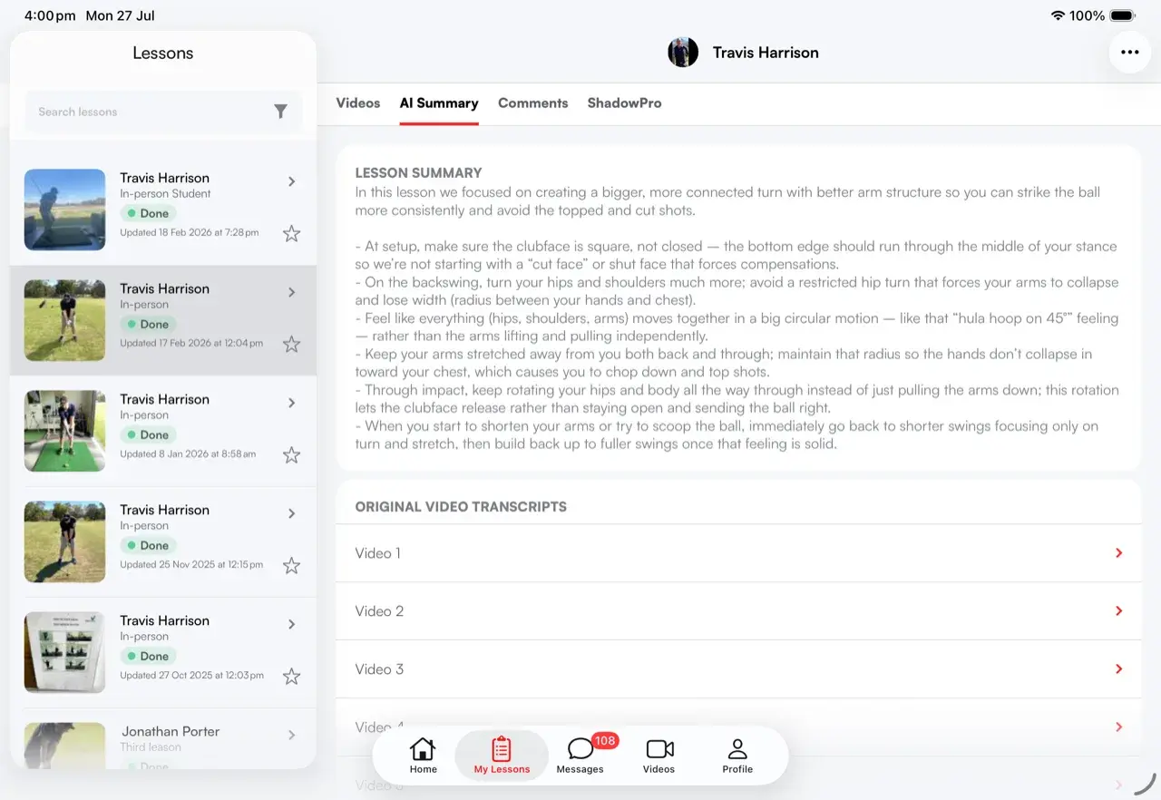This screenshot has height=800, width=1161.
Task: Click the Lessons panel title
Action: coord(163,53)
